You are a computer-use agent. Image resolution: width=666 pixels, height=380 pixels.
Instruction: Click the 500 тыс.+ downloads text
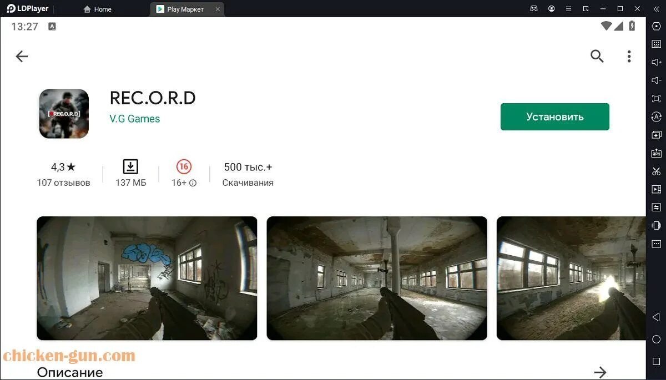coord(248,167)
